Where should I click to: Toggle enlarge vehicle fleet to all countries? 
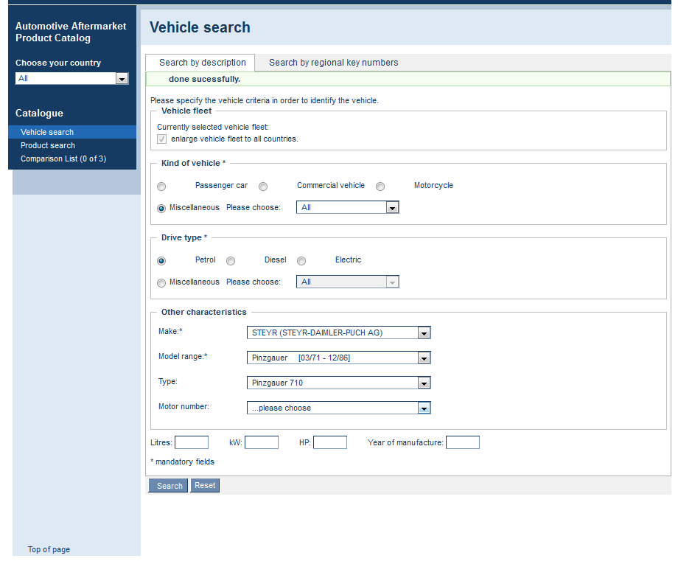161,139
